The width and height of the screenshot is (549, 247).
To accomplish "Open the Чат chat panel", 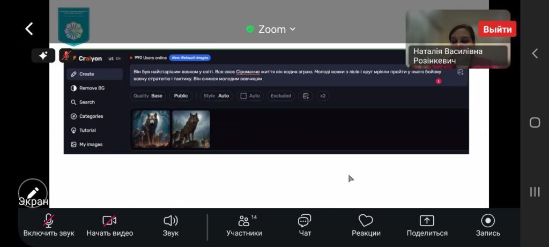I will coord(305,225).
